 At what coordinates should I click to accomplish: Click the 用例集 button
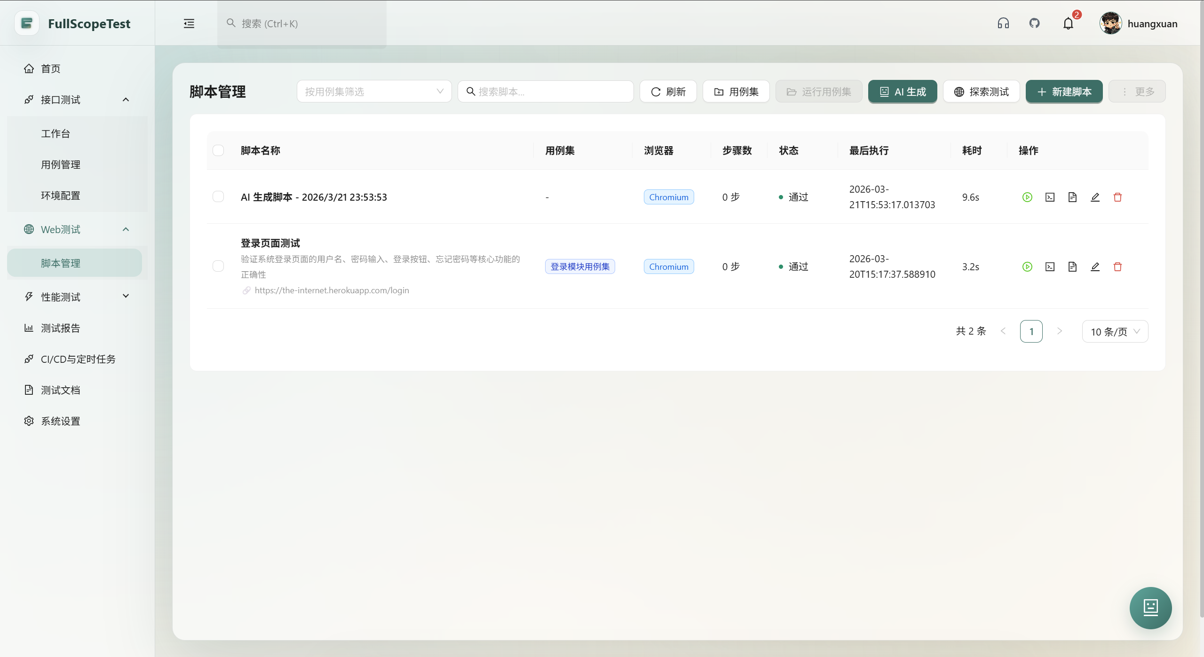pos(736,91)
